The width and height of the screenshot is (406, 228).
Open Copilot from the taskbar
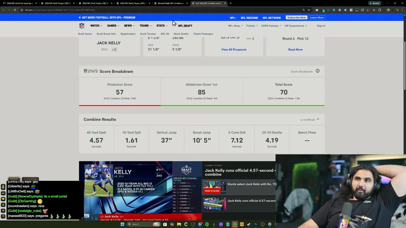[172, 224]
